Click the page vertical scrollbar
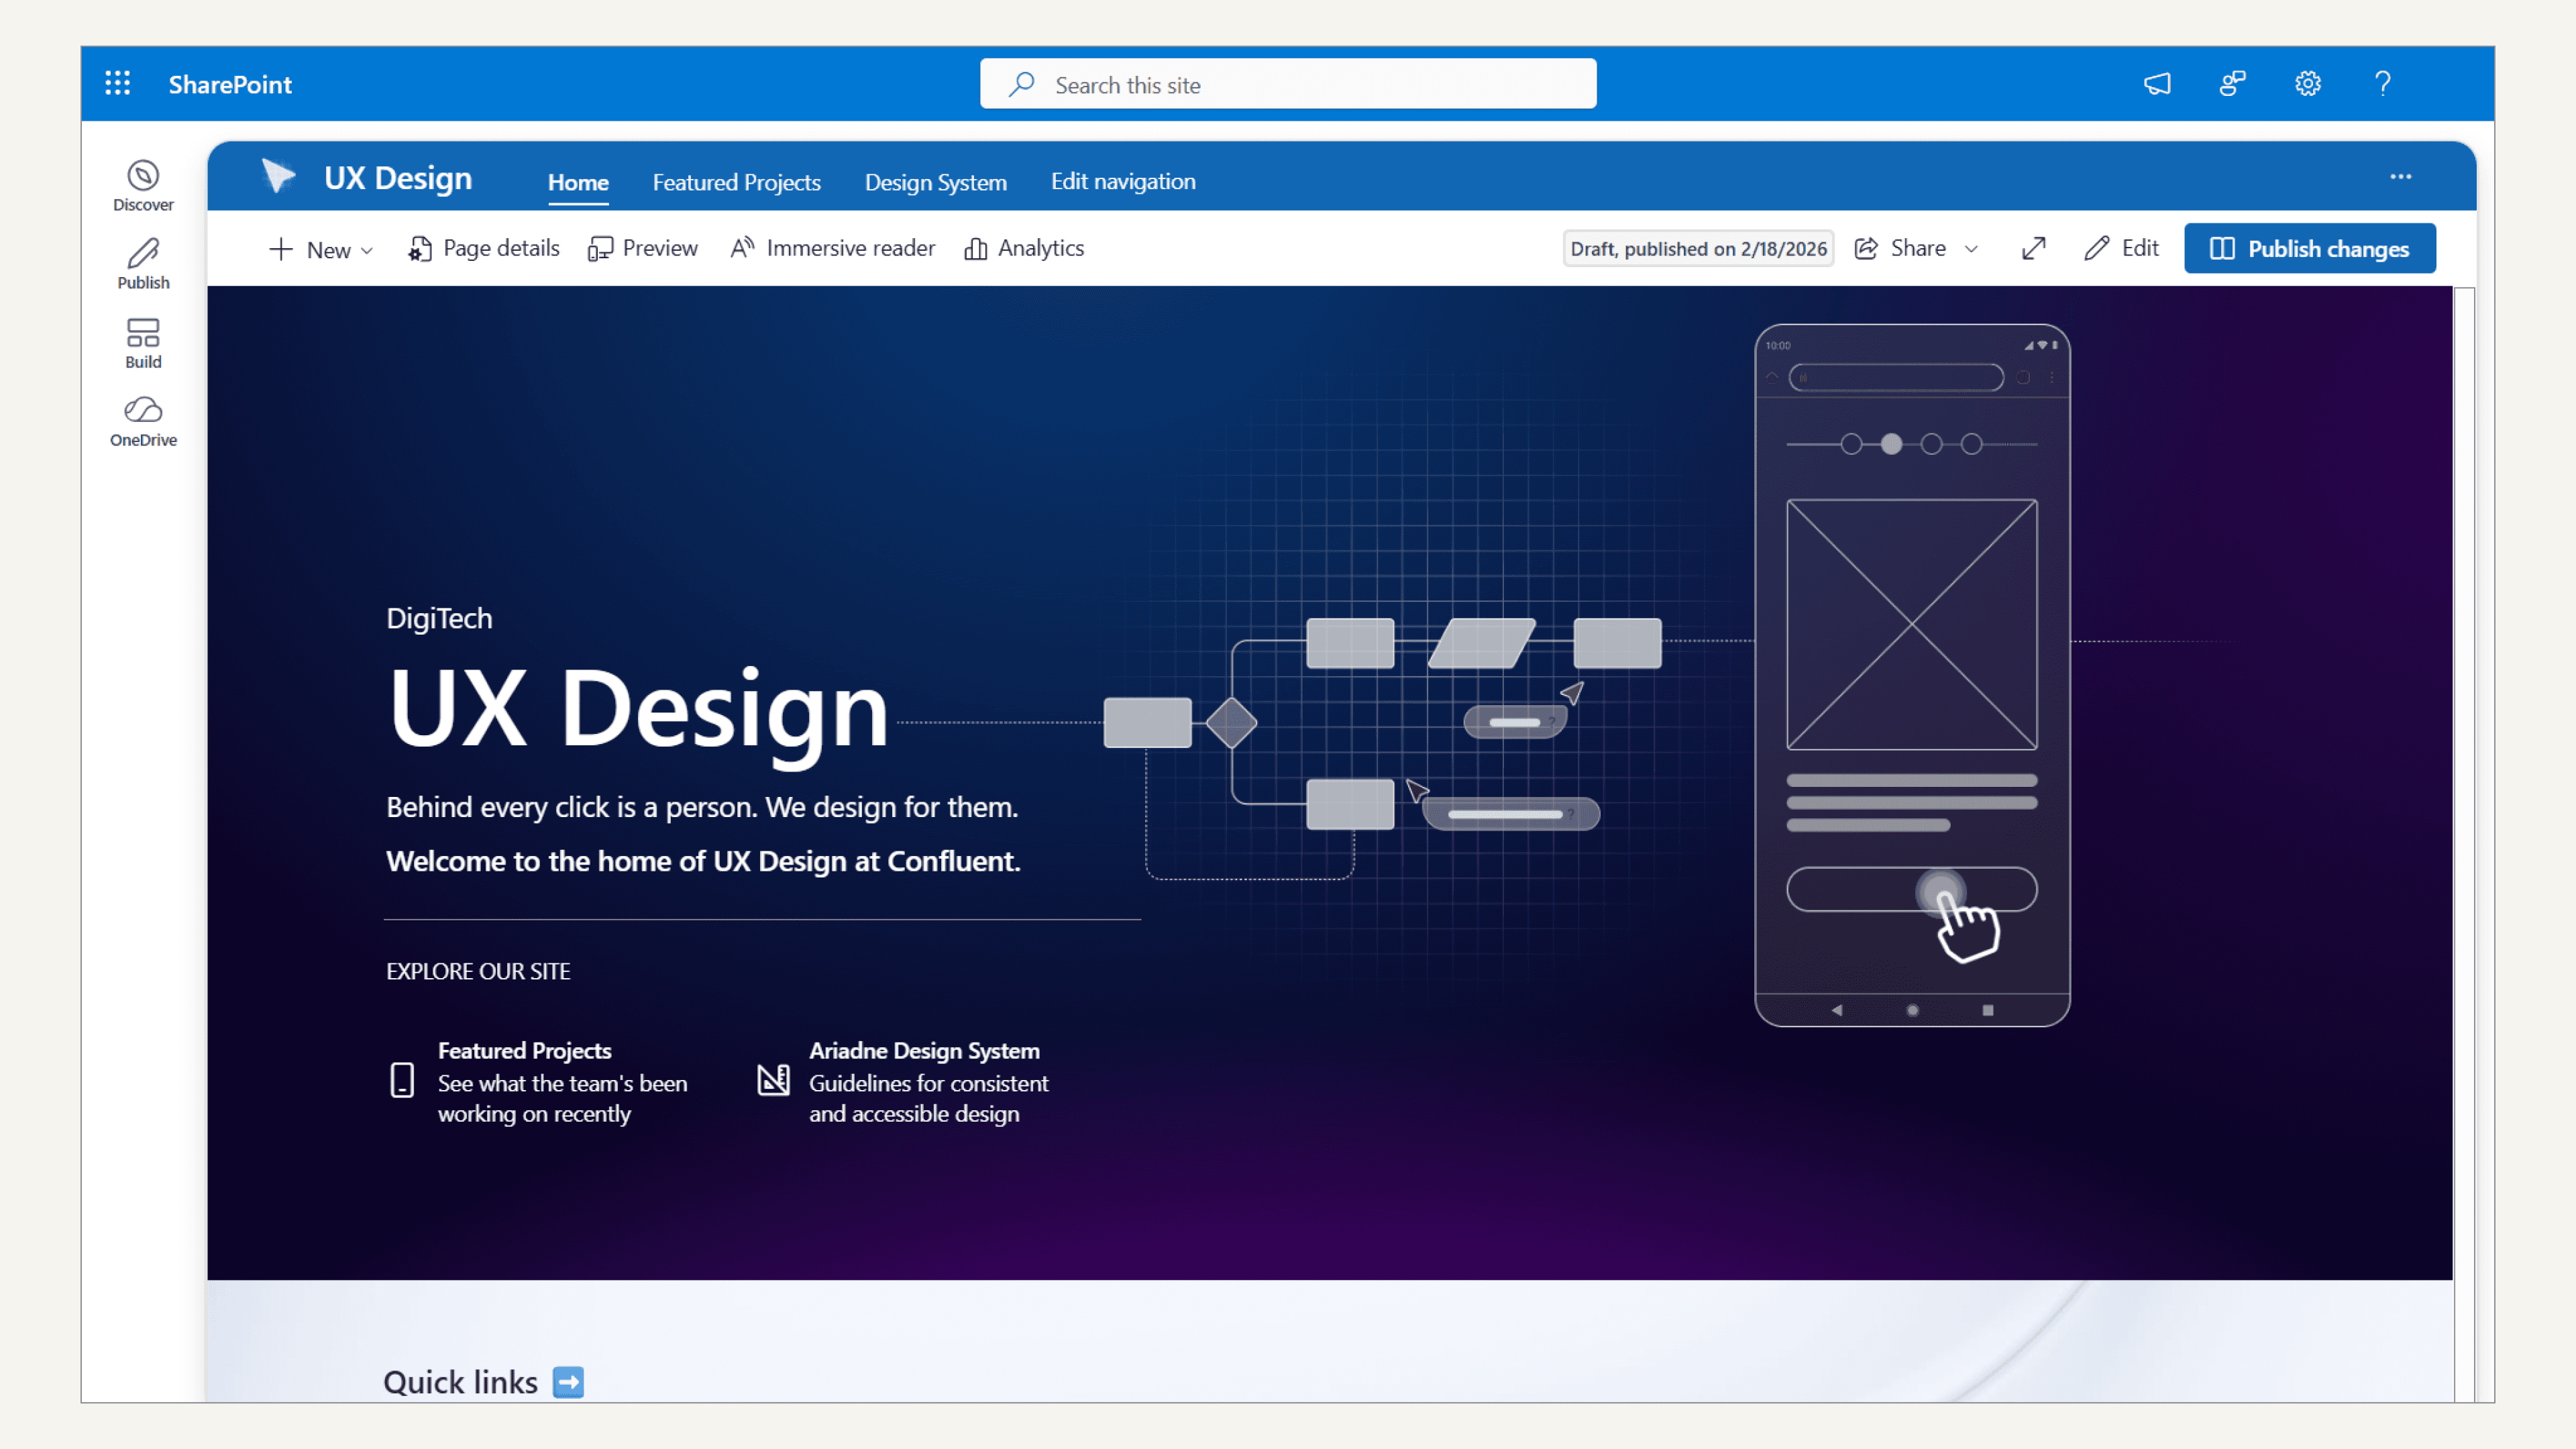 click(2465, 844)
